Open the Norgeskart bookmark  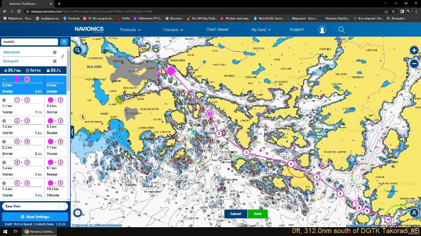tap(396, 18)
